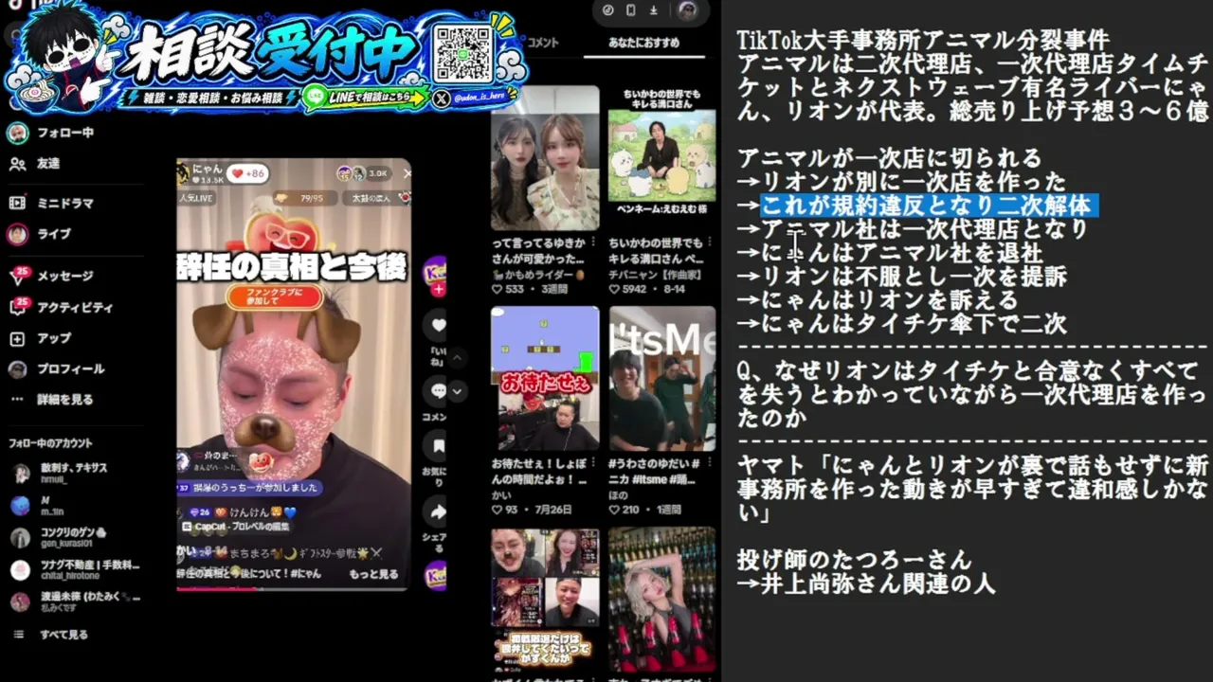Open four-person collage video thumbnail

(x=545, y=600)
